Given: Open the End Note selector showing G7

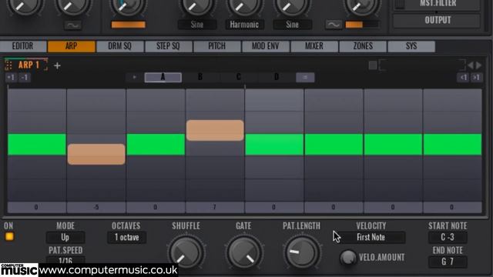Looking at the screenshot, I should (x=448, y=262).
